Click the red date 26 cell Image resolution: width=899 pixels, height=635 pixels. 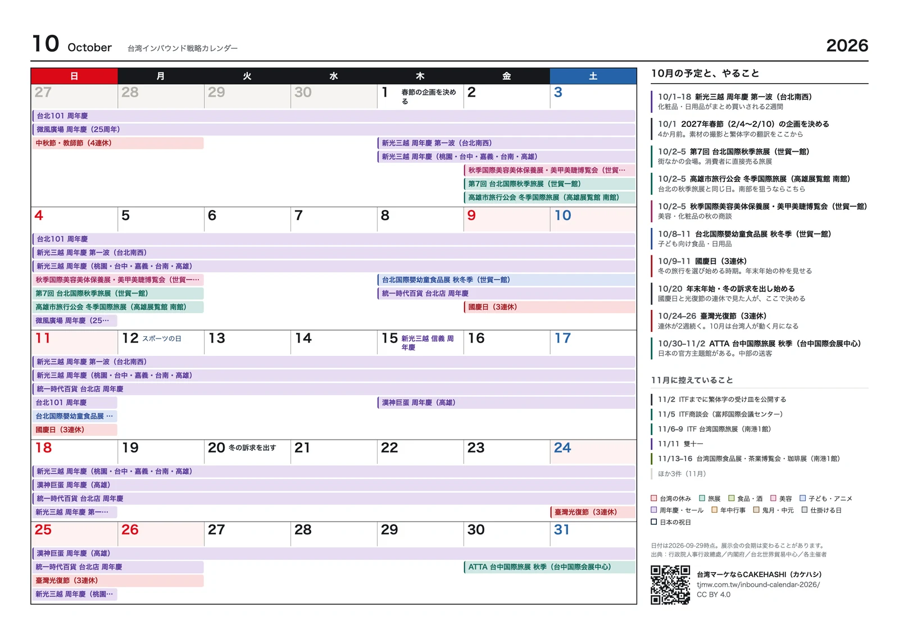(x=161, y=533)
